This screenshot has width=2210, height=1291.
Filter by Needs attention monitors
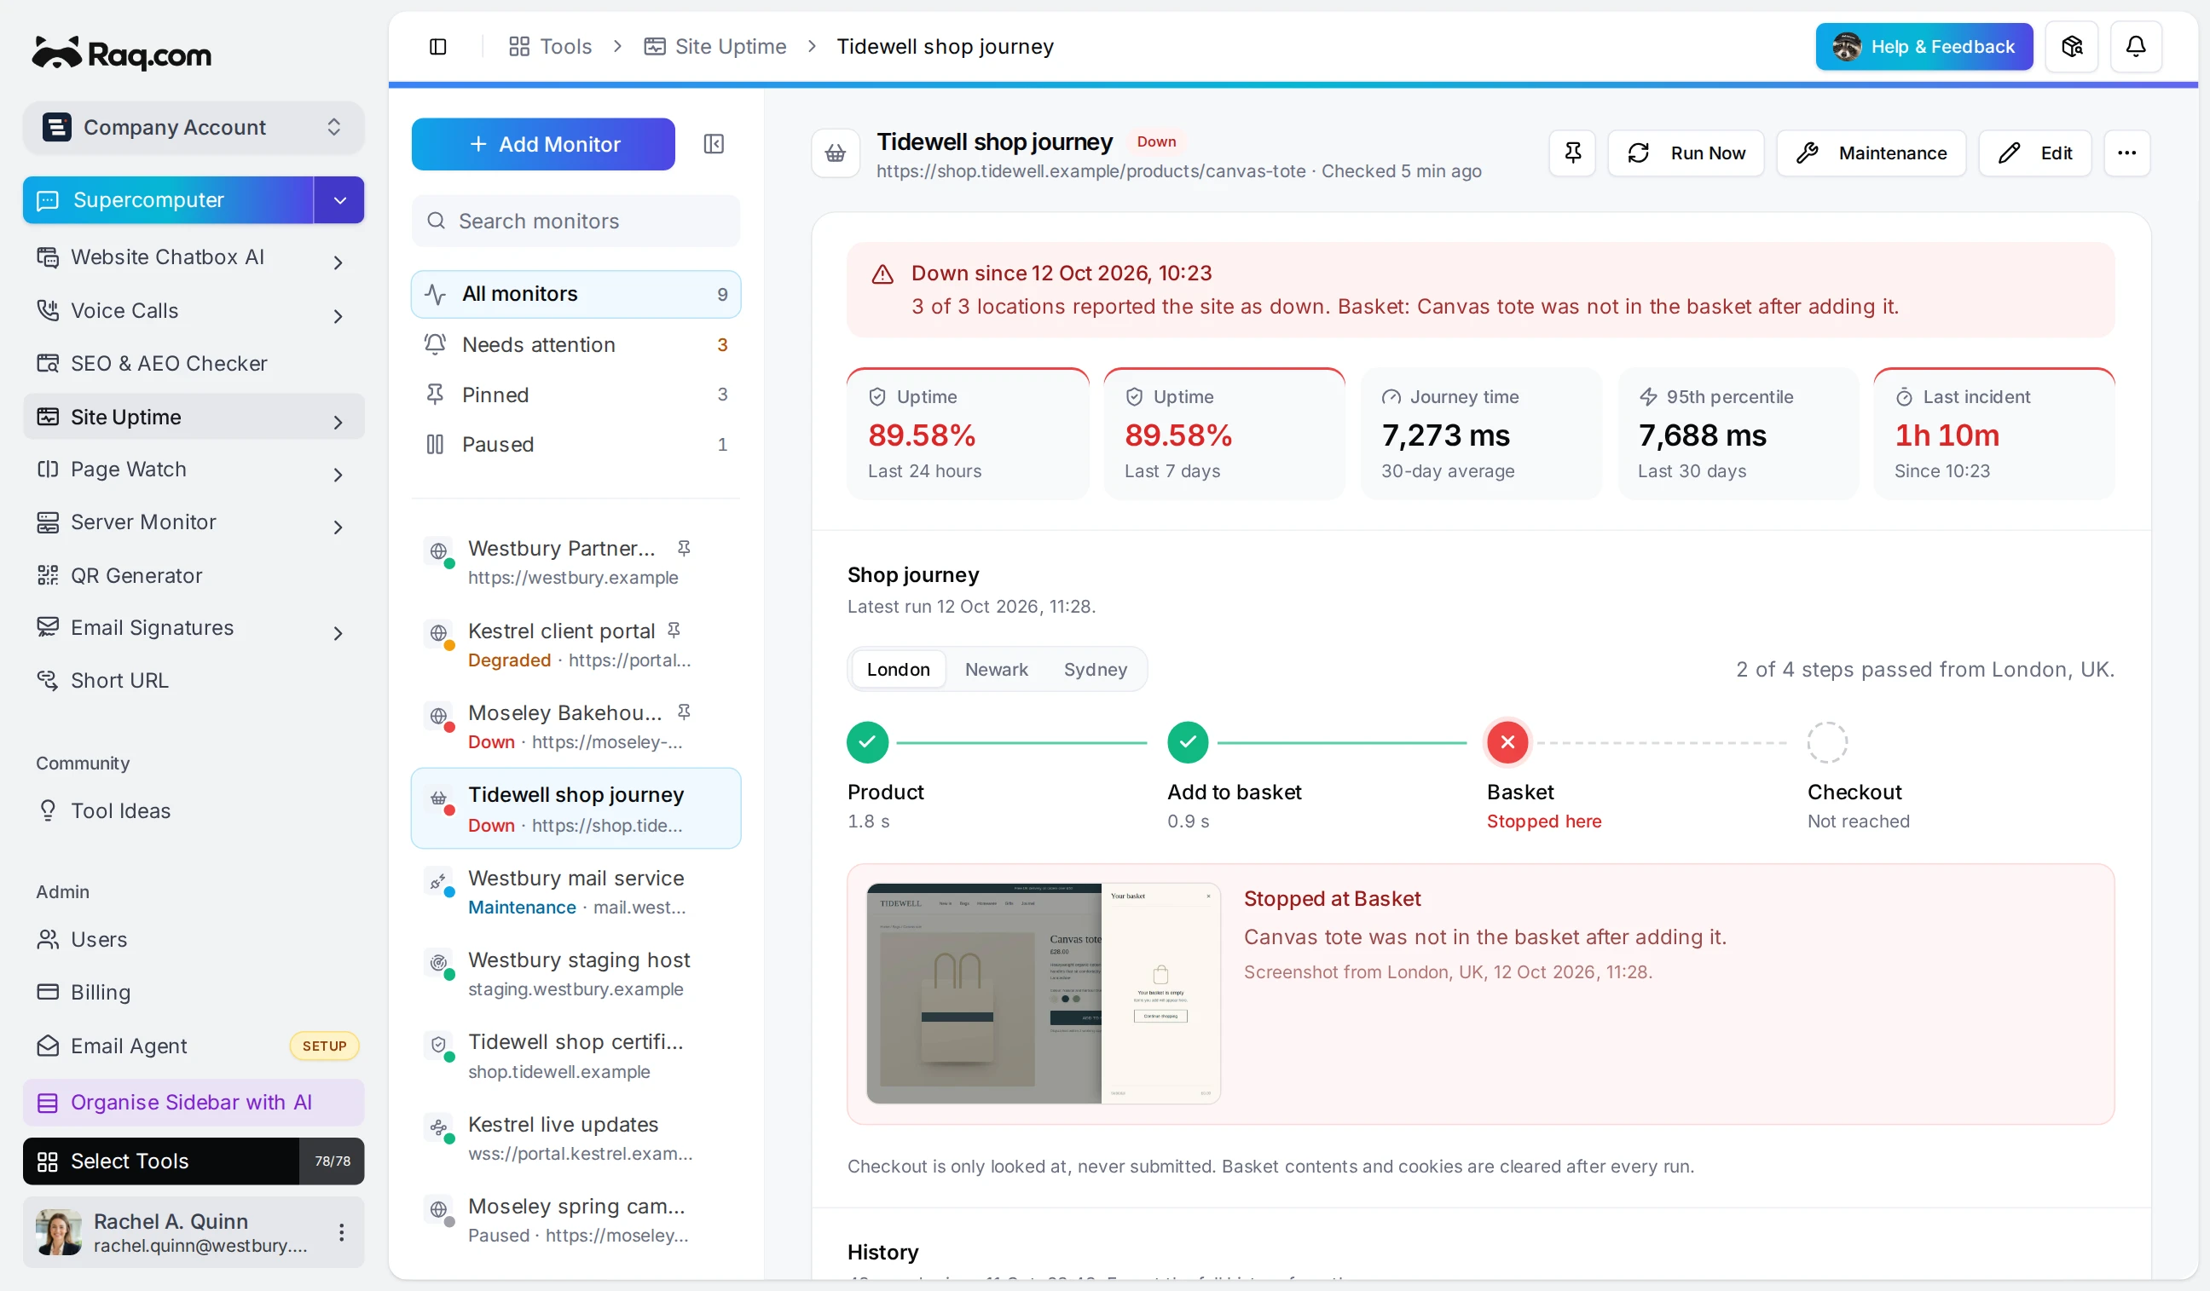576,344
